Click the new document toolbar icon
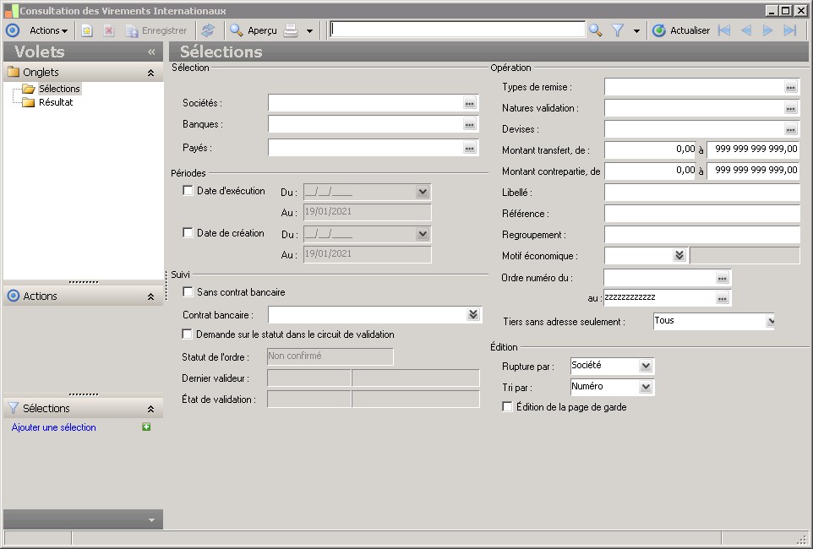The width and height of the screenshot is (813, 549). coord(87,30)
